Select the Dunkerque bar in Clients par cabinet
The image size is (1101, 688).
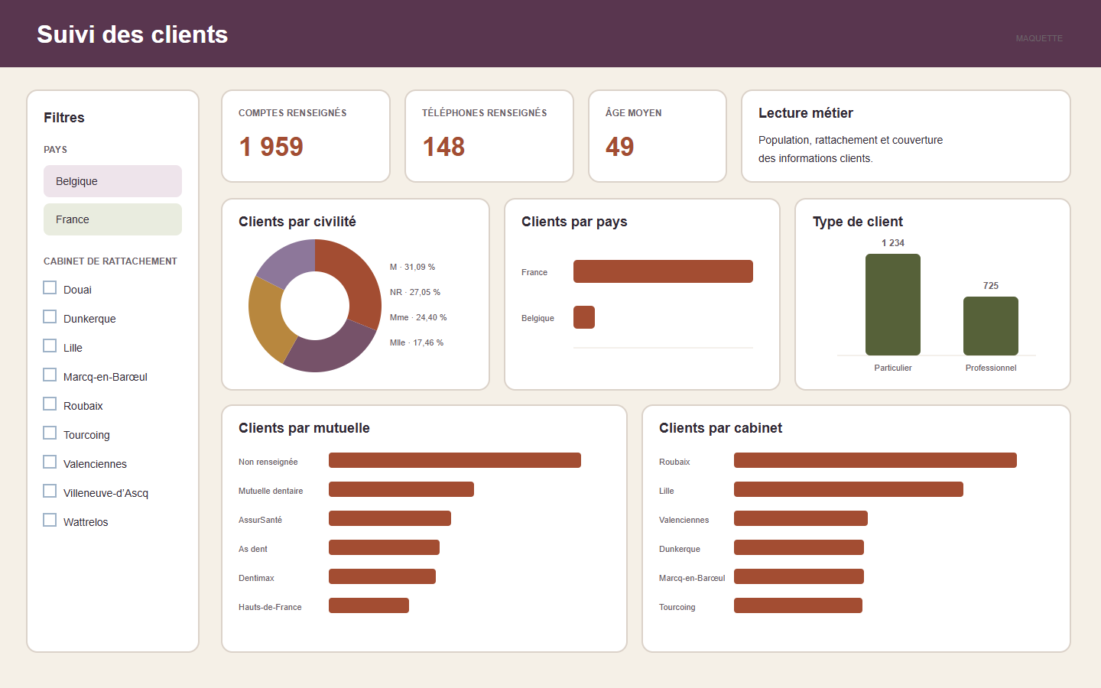[799, 547]
